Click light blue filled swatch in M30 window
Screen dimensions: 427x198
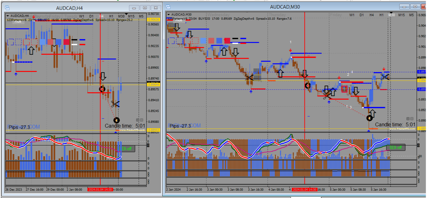tap(203, 40)
